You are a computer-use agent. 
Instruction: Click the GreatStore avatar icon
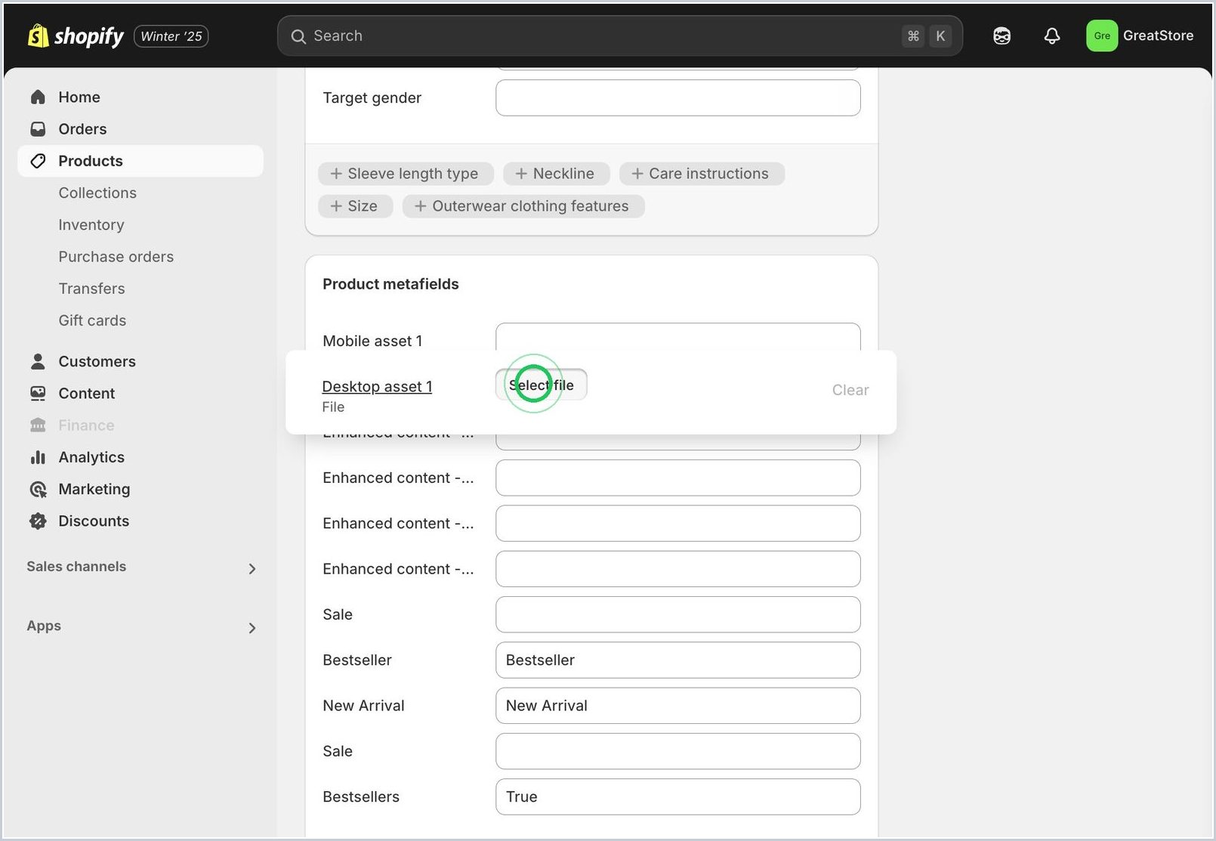coord(1102,36)
